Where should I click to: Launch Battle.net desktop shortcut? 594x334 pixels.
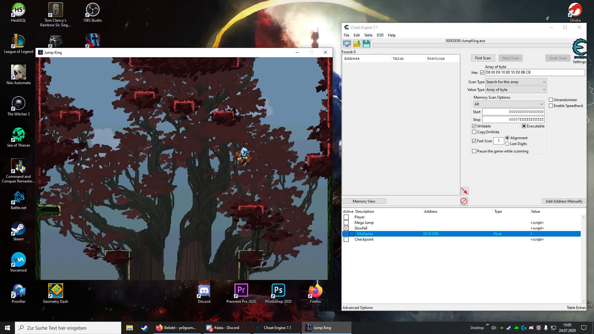18,200
